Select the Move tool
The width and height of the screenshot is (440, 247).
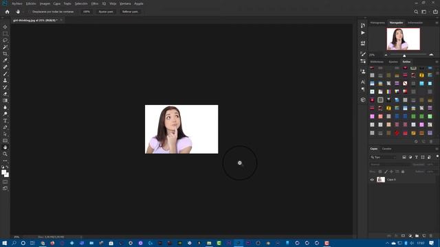(5, 27)
